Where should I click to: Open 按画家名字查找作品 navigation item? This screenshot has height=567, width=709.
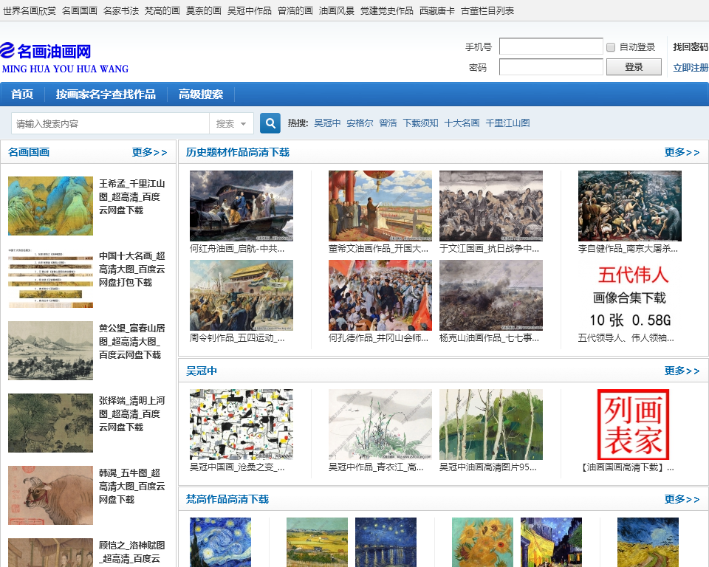[106, 94]
